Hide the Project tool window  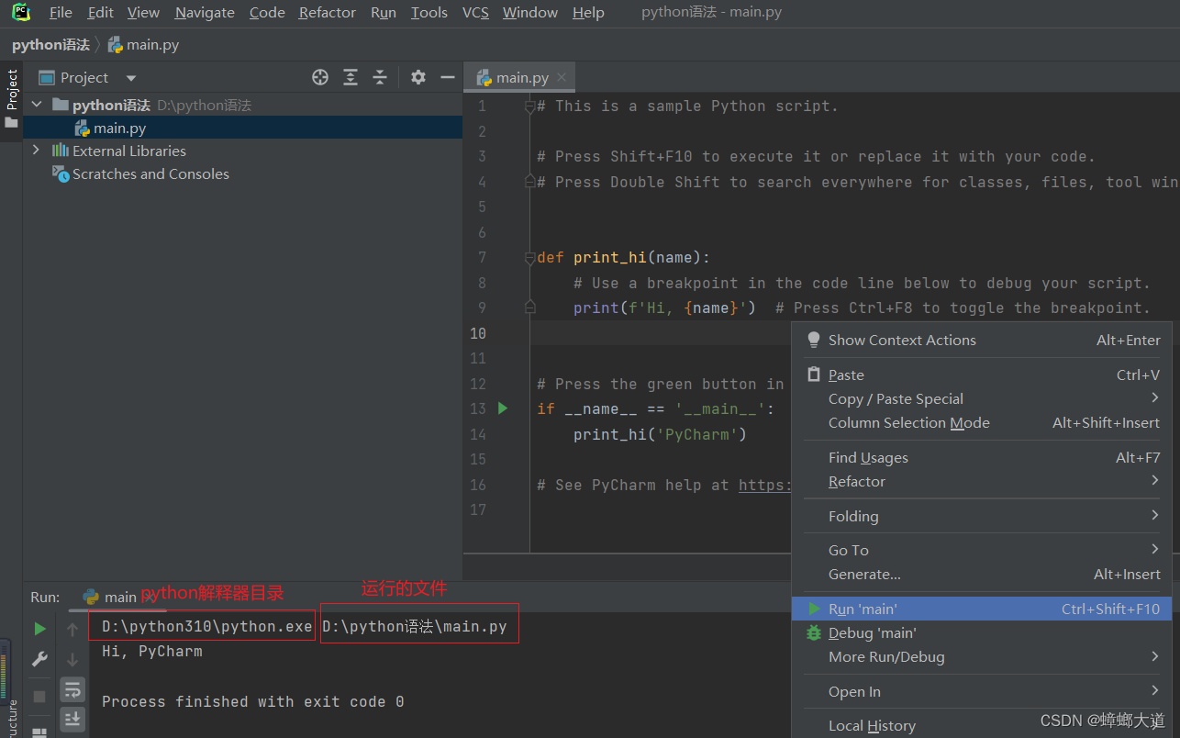pyautogui.click(x=448, y=77)
